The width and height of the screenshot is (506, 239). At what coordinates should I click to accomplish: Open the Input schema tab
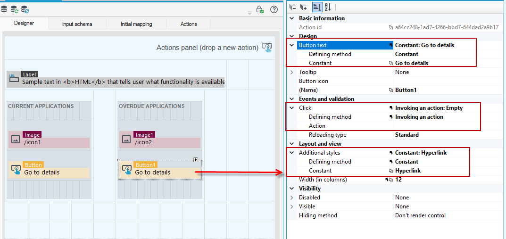tap(77, 24)
